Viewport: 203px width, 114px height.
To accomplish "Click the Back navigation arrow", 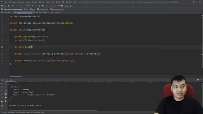I will [x=13, y=6].
